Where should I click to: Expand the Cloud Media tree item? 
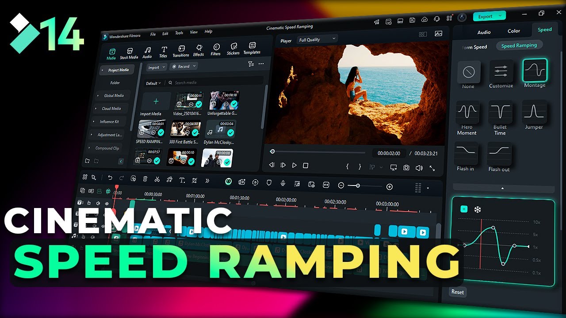click(x=96, y=108)
